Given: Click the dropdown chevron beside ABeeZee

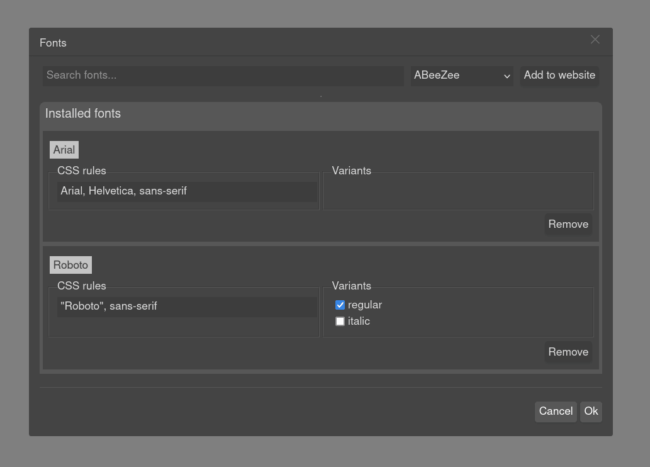Looking at the screenshot, I should 507,76.
